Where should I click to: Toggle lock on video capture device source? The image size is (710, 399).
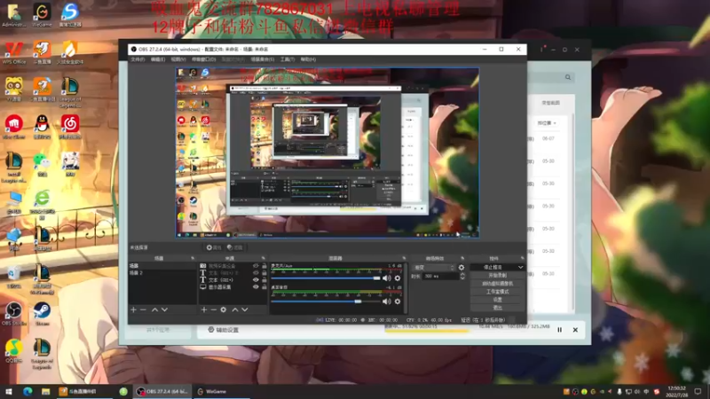click(x=264, y=266)
